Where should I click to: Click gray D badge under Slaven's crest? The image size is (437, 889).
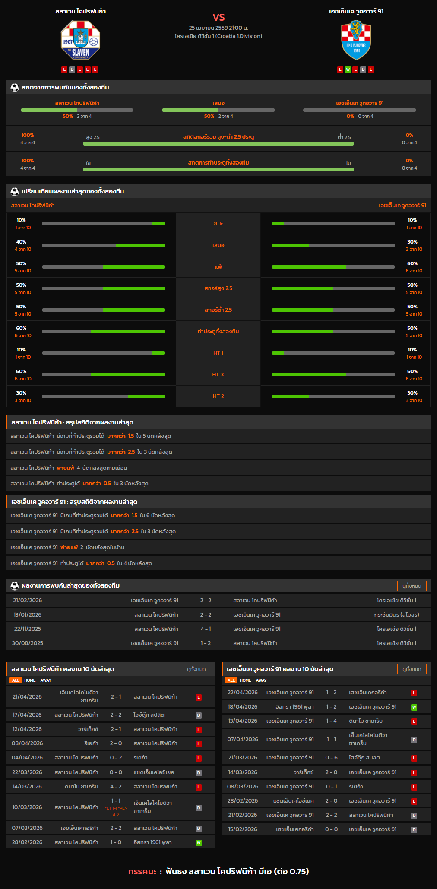72,70
